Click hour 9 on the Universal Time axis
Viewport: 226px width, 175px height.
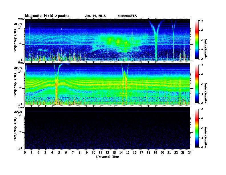coord(86,153)
